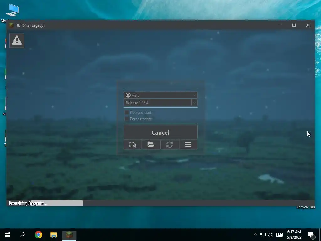
Task: Cancel the game launch
Action: pos(160,132)
